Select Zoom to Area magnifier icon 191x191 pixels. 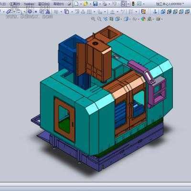point(99,19)
